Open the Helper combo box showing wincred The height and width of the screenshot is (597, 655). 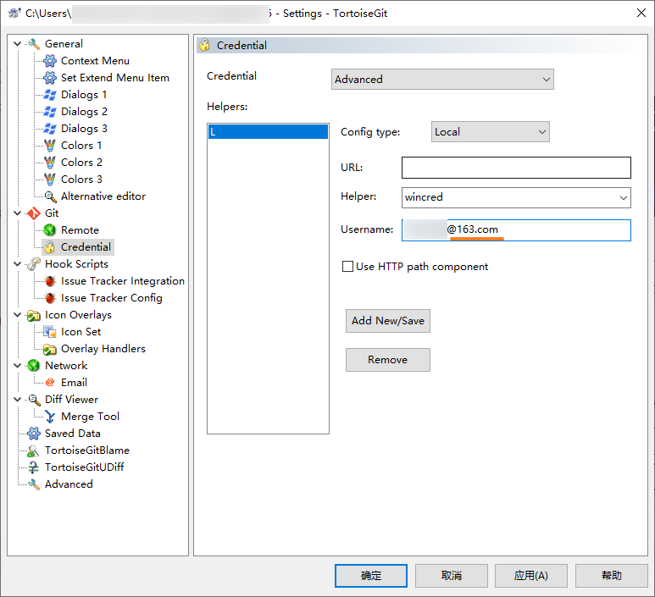click(516, 197)
